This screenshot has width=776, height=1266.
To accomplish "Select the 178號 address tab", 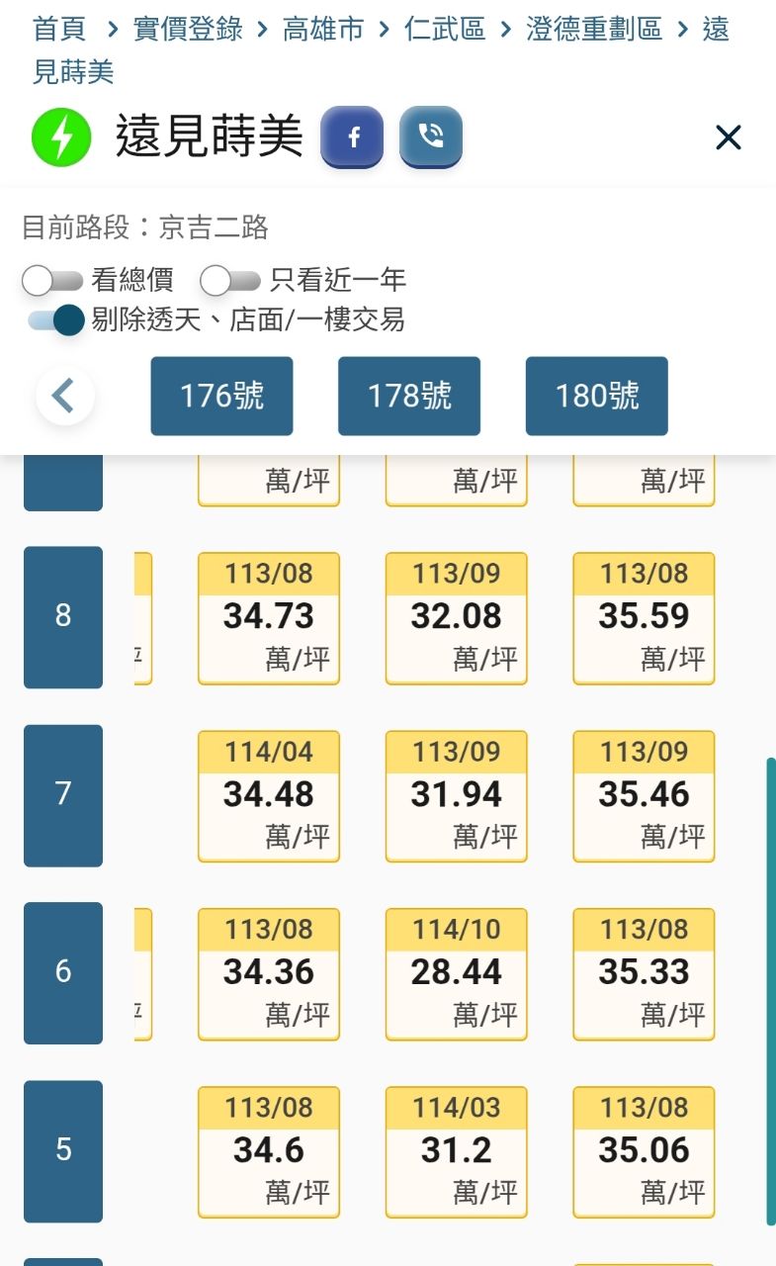I will (x=409, y=396).
